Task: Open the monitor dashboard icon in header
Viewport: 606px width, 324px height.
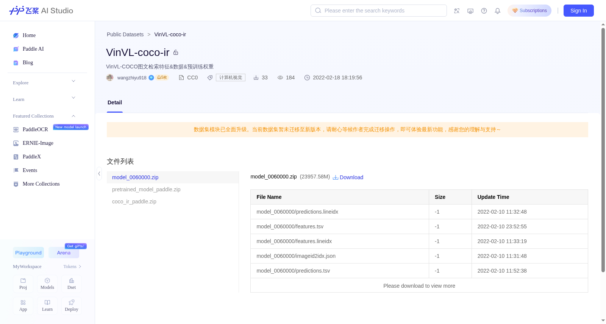Action: (470, 11)
